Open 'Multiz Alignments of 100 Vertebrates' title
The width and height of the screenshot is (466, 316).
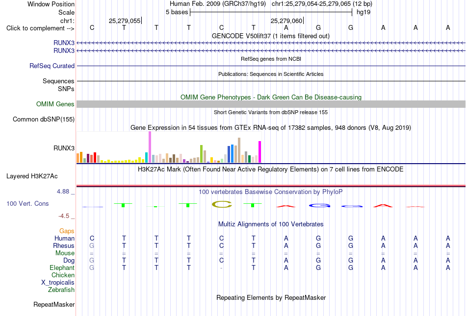(x=271, y=224)
